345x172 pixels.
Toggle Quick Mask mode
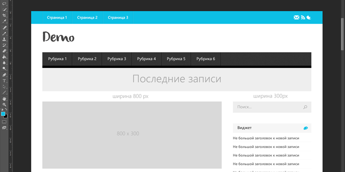click(4, 122)
